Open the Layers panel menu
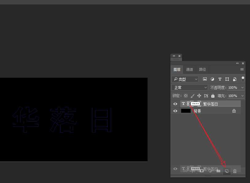Screen dimensions: 250x183 click(x=242, y=69)
